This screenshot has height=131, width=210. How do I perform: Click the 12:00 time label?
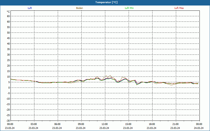104,124
